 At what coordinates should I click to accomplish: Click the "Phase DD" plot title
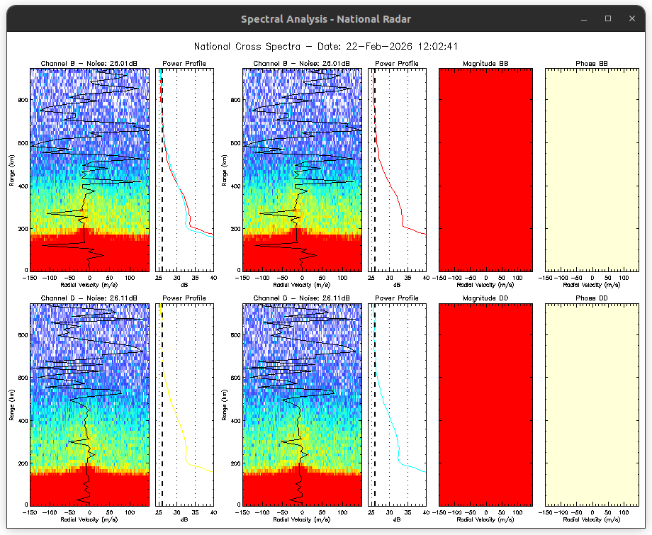[592, 298]
